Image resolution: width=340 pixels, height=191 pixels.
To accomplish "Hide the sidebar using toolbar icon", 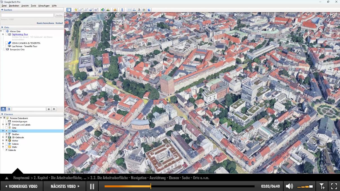I will click(x=69, y=10).
